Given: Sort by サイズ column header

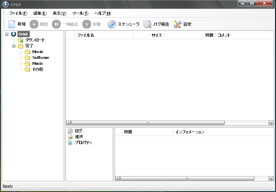Looking at the screenshot, I should click(149, 35).
